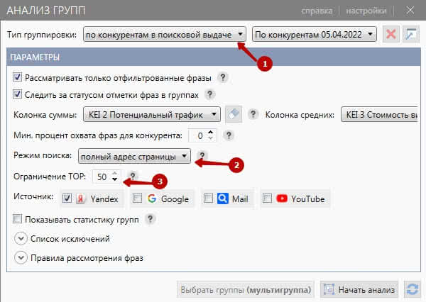Click the YouTube logo icon
426x302 pixels.
coord(282,198)
